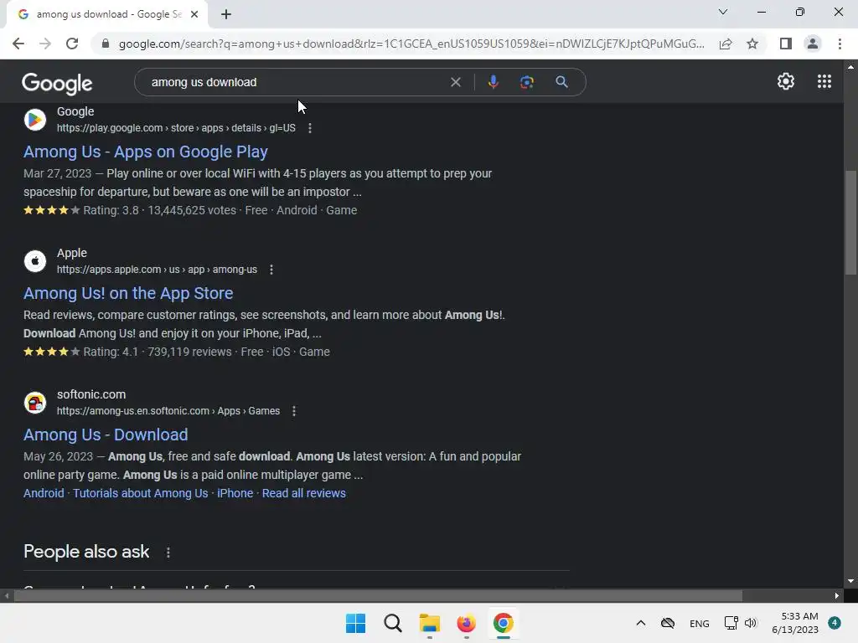This screenshot has height=643, width=858.
Task: Open Among Us - Apps on Google Play
Action: pos(146,152)
